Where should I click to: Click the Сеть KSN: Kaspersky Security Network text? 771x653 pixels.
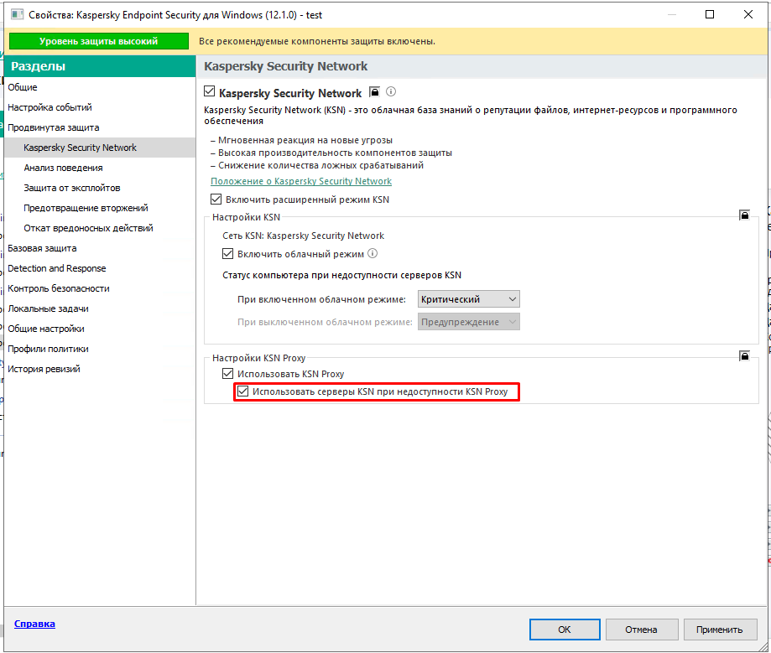[303, 236]
